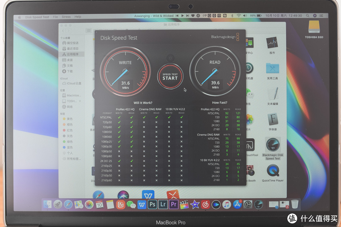Open System Preferences gear in Dock
Screen dimensions: 341x227
248,204
